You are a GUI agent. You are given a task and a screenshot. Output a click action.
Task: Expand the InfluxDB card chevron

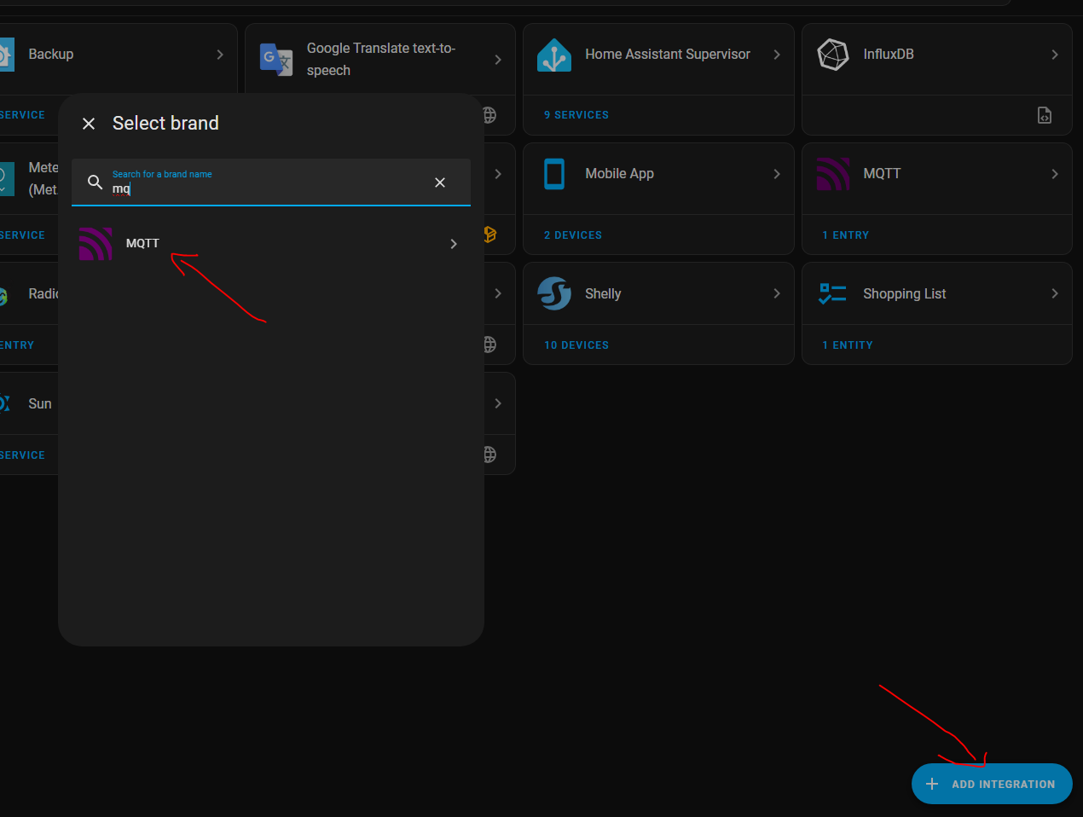(x=1055, y=55)
